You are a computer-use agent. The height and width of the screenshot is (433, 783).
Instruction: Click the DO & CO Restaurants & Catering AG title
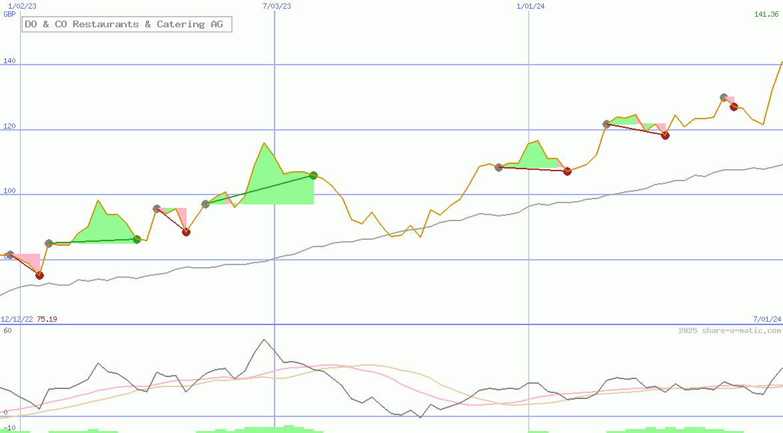pyautogui.click(x=127, y=25)
